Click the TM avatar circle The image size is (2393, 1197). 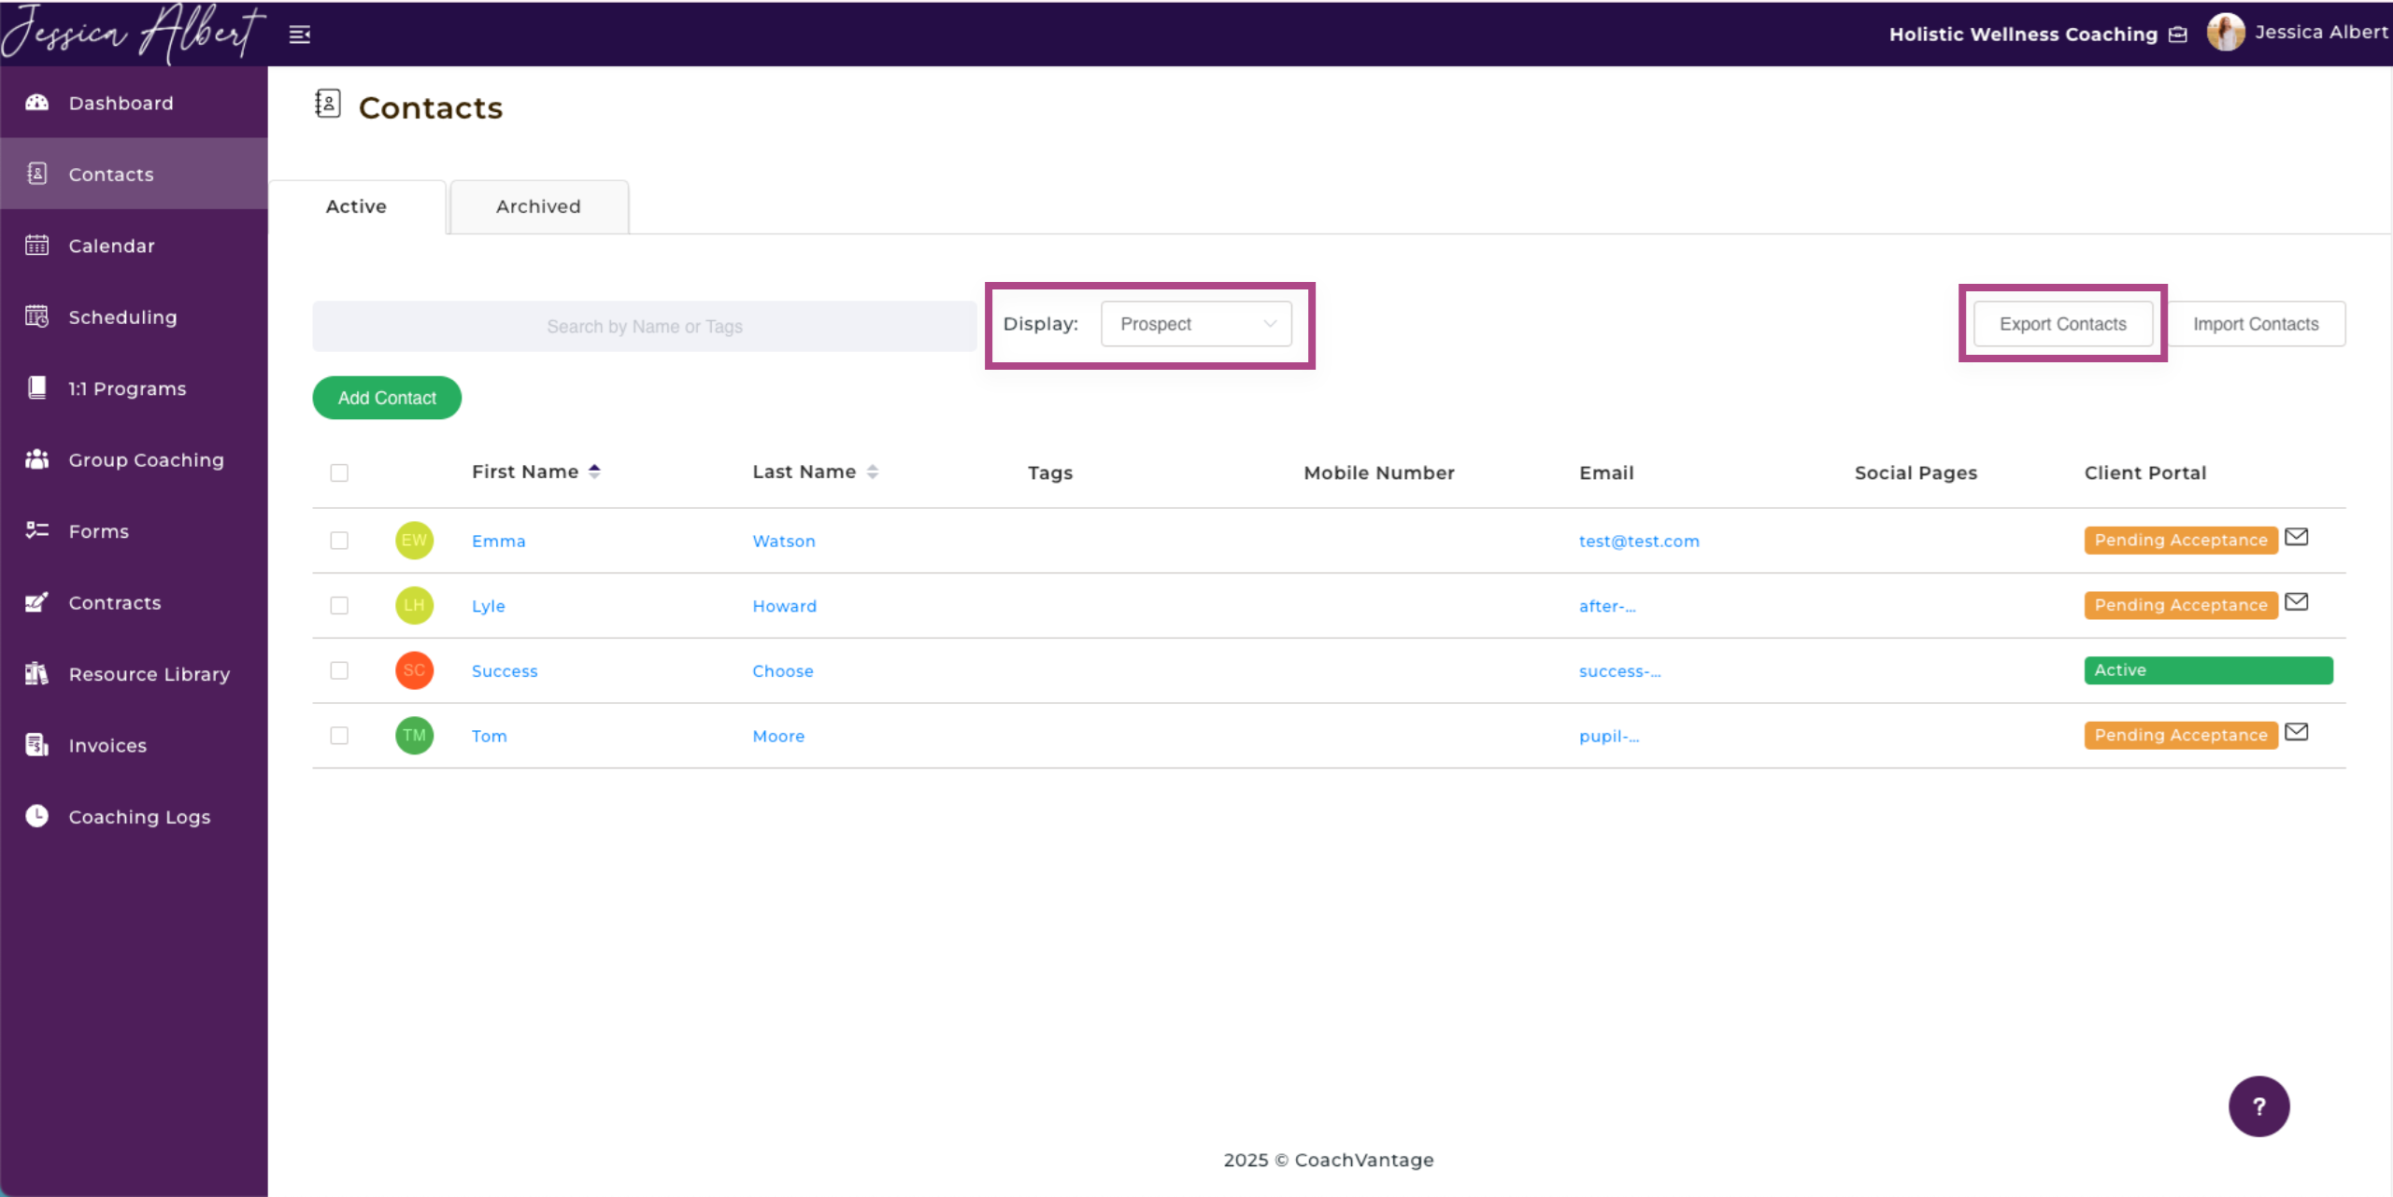tap(414, 736)
